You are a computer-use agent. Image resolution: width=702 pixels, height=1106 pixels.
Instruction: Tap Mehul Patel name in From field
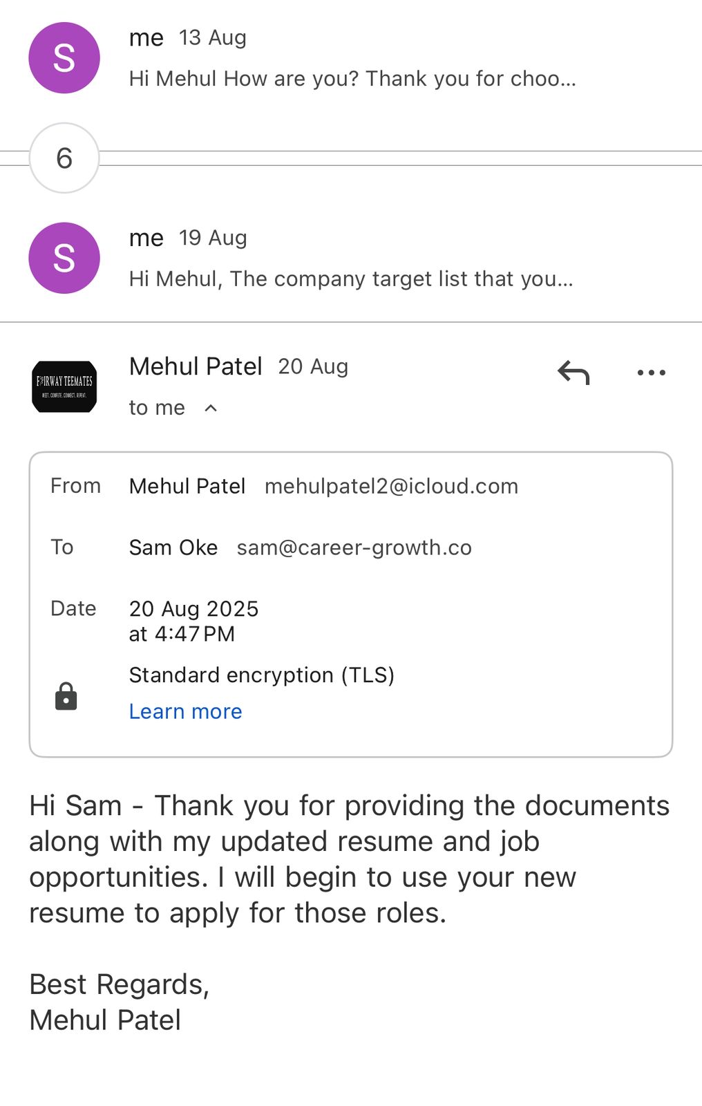[187, 486]
